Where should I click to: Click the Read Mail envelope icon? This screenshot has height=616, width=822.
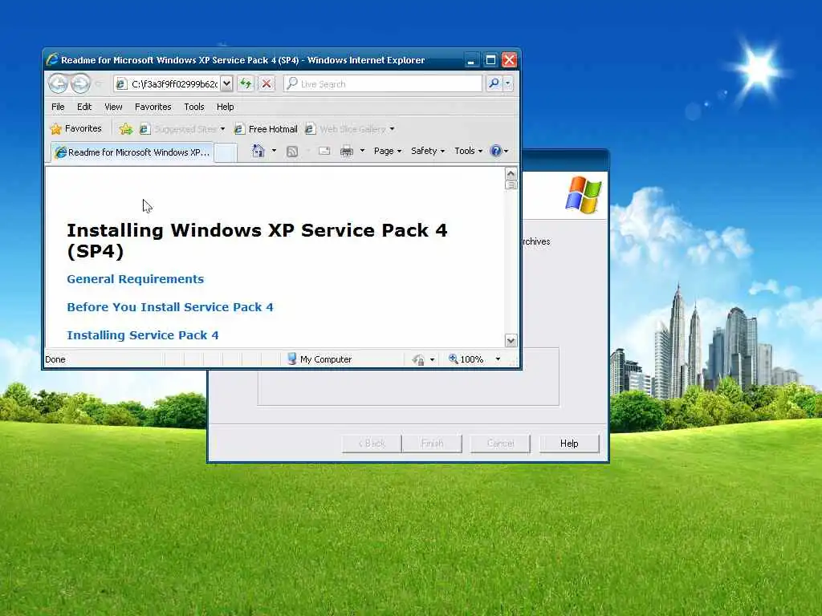point(324,152)
